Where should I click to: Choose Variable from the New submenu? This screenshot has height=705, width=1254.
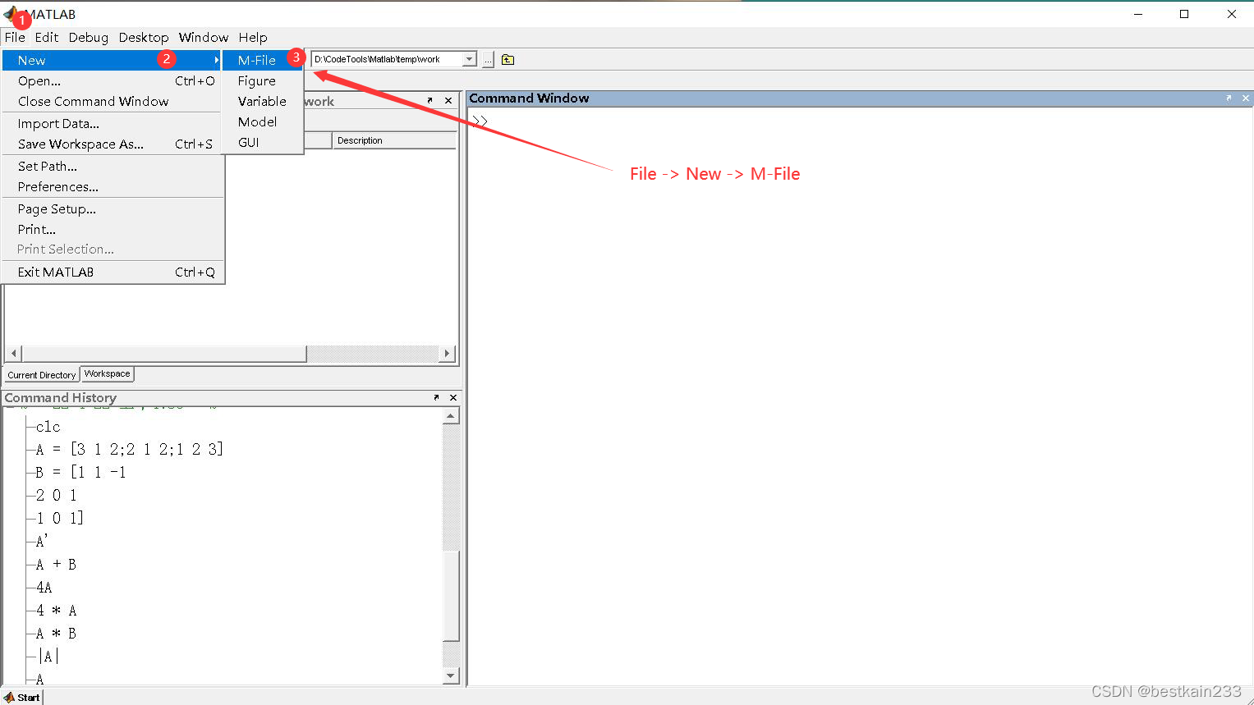[263, 101]
